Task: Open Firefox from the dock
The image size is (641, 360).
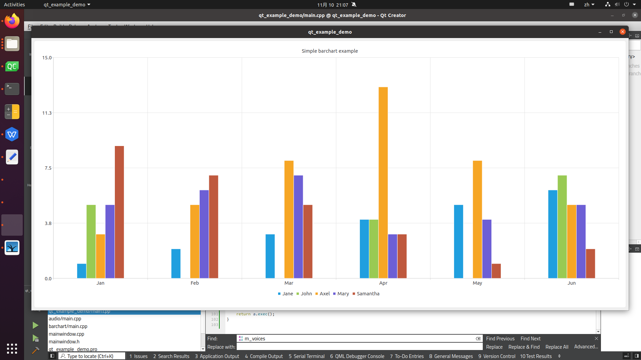Action: click(12, 21)
